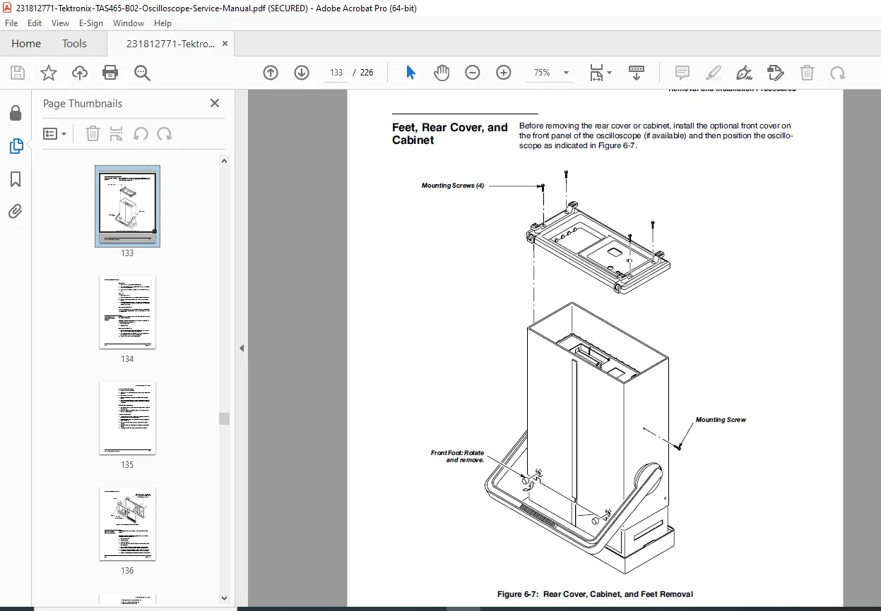Delete pages using the thumbnails panel trash icon
The width and height of the screenshot is (881, 611).
[93, 133]
